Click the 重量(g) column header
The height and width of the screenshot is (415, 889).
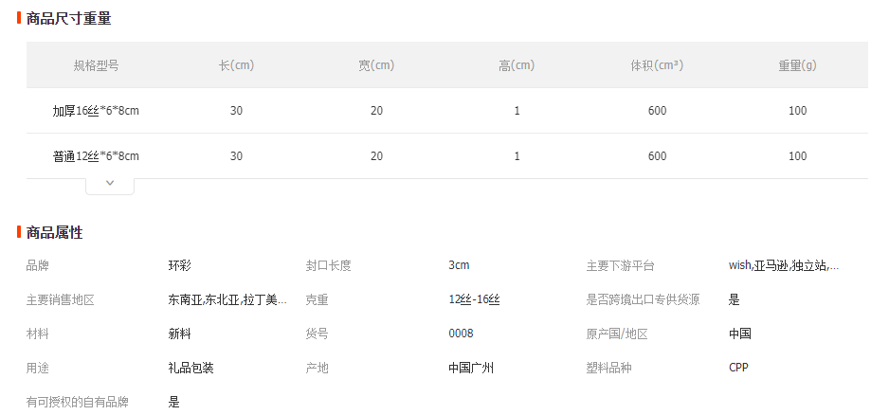797,65
